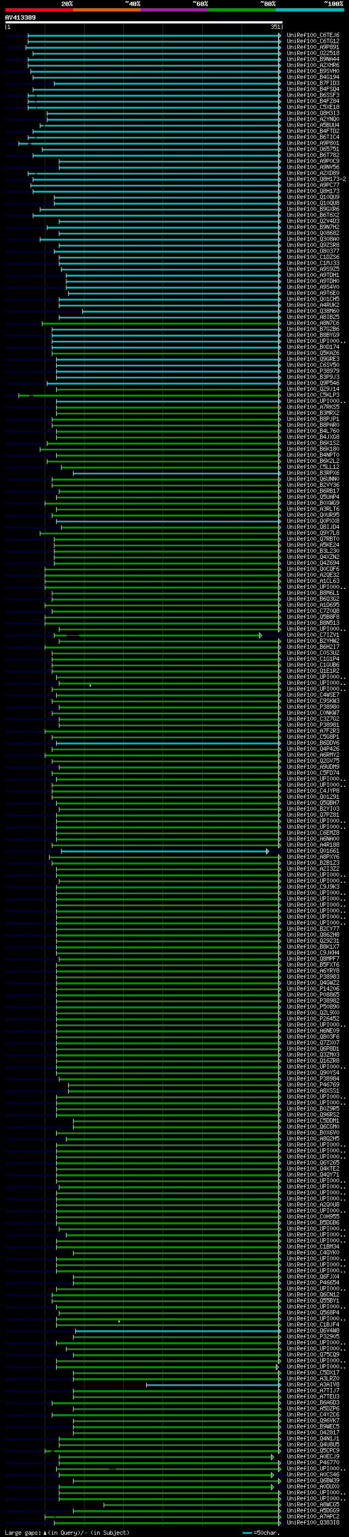
Task: Select the UniRef100_B6H2I7 label
Action: tap(313, 647)
